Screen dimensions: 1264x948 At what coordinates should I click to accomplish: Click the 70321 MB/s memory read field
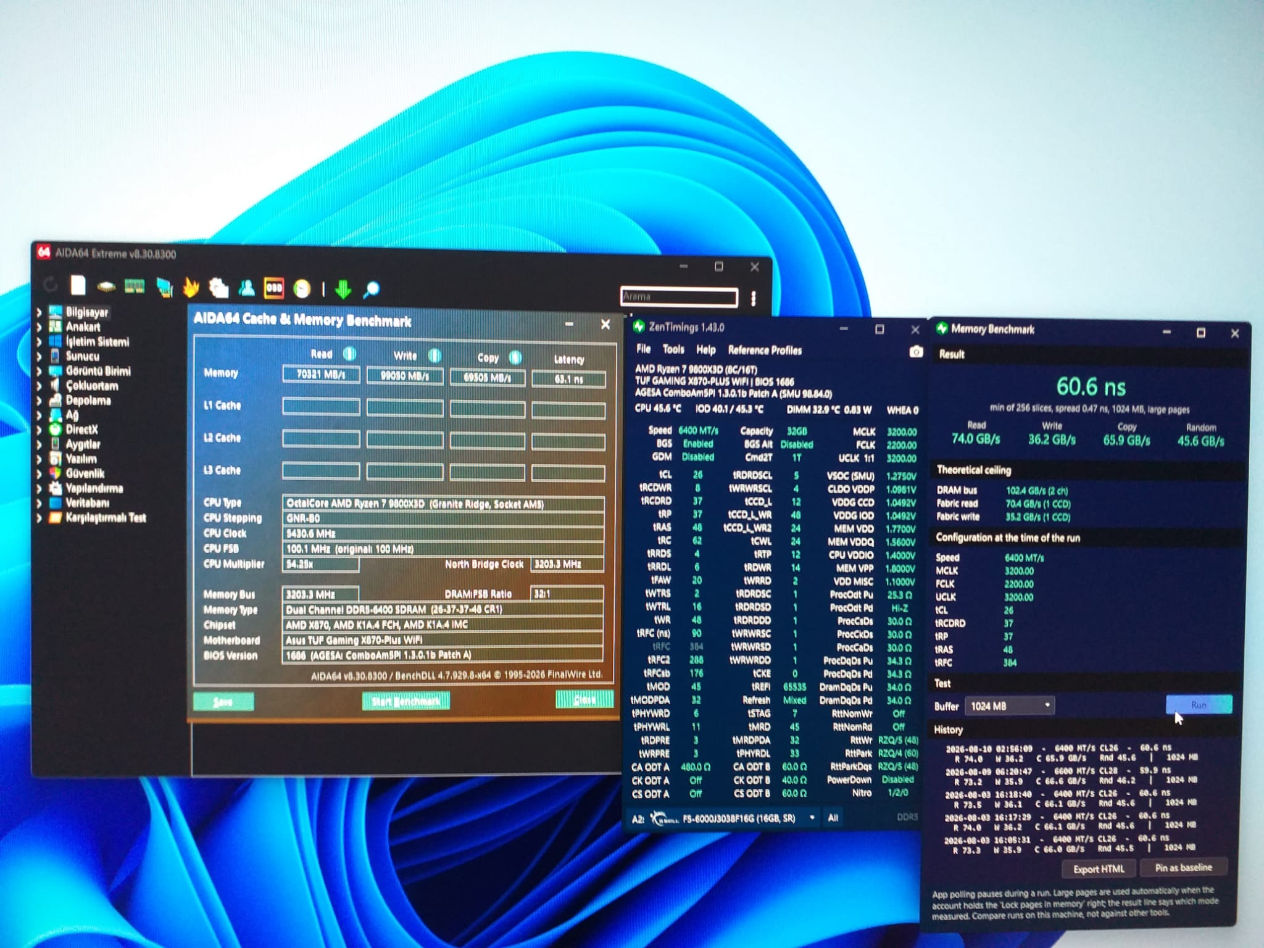point(321,375)
